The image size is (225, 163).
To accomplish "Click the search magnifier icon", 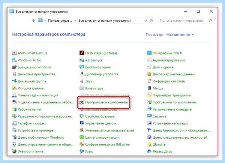I will tap(210, 21).
